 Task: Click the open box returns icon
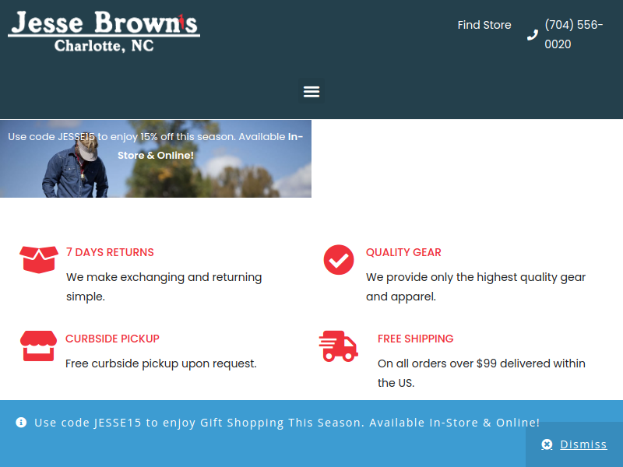39,259
